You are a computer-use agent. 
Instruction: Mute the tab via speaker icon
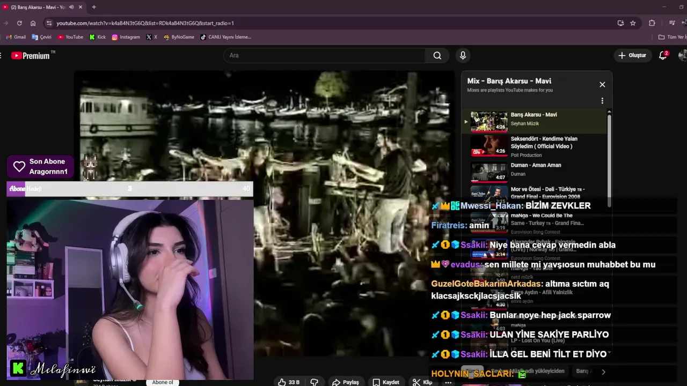tap(70, 7)
